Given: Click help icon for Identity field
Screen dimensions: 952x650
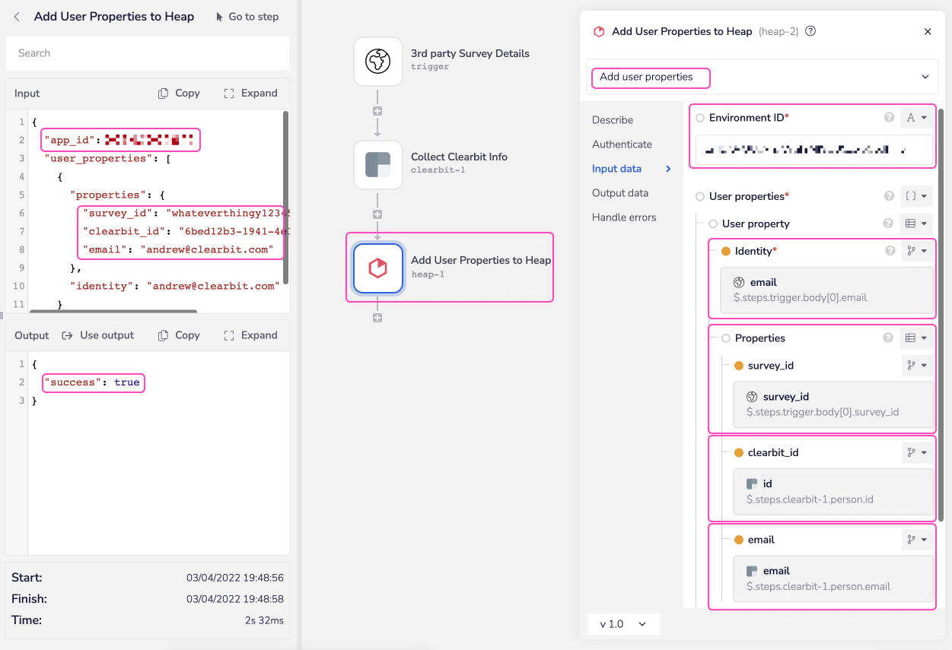Looking at the screenshot, I should (x=888, y=251).
